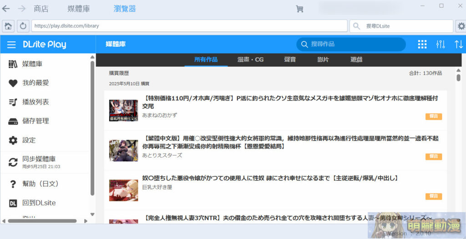Focus the 搜尋作品 search box
Screen dimensions: 466x239
[351, 45]
